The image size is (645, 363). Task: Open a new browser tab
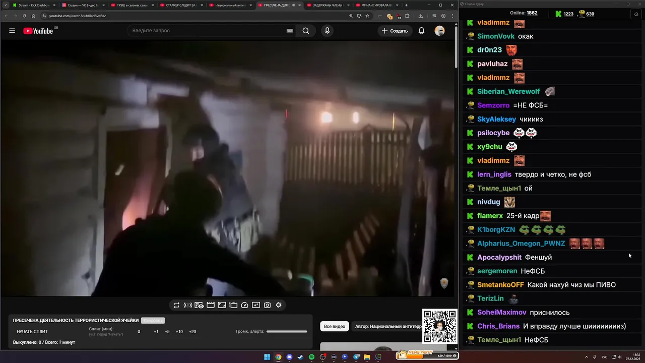tap(406, 5)
